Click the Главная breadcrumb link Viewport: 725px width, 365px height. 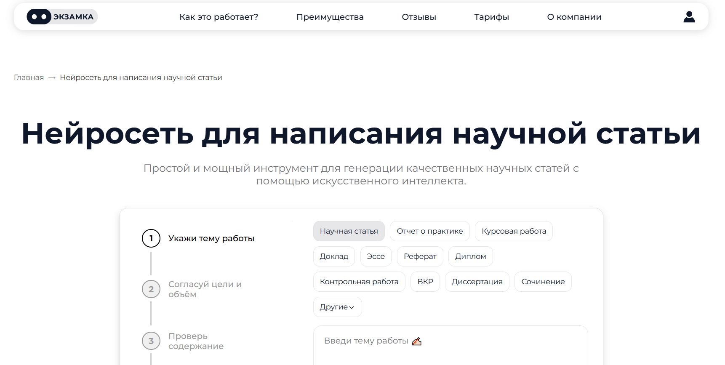coord(29,77)
